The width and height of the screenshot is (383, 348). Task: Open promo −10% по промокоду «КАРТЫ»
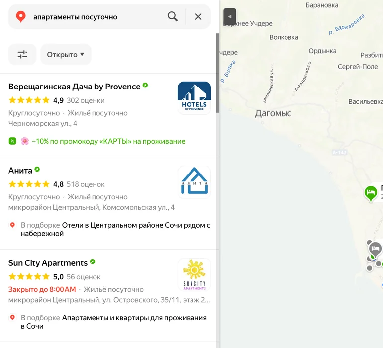click(108, 141)
